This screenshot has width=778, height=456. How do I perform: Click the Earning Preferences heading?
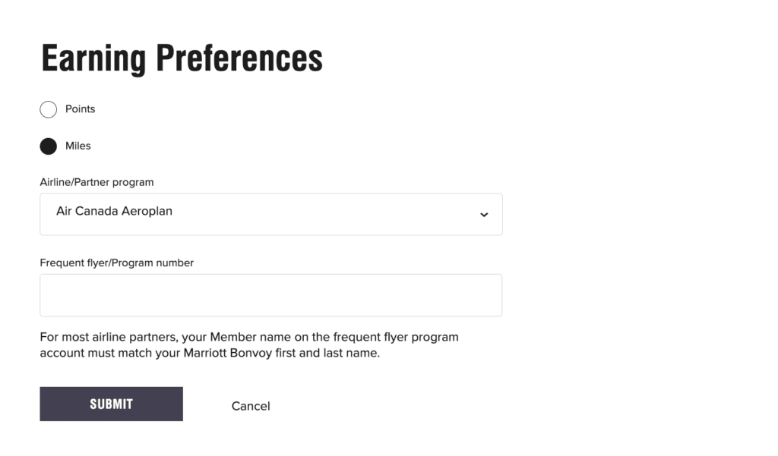pyautogui.click(x=182, y=58)
